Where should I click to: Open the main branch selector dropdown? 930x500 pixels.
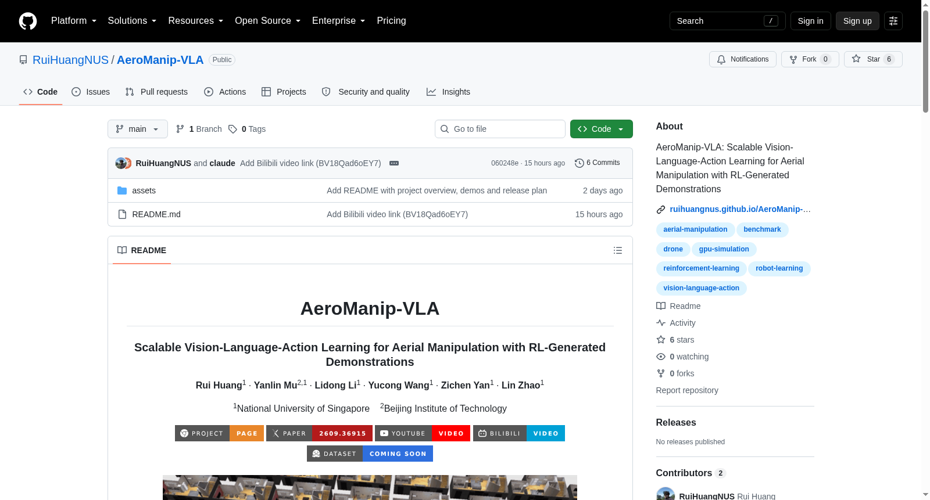pos(137,129)
